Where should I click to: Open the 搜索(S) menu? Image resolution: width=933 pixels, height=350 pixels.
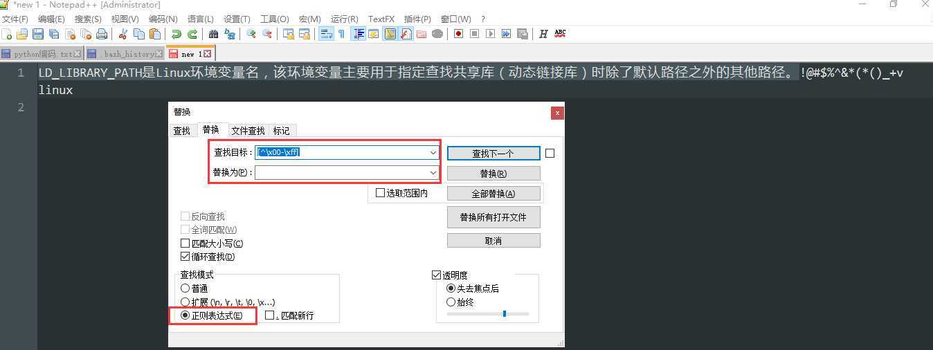point(88,19)
